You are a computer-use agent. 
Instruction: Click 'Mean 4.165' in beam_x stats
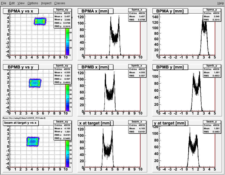click(137, 128)
